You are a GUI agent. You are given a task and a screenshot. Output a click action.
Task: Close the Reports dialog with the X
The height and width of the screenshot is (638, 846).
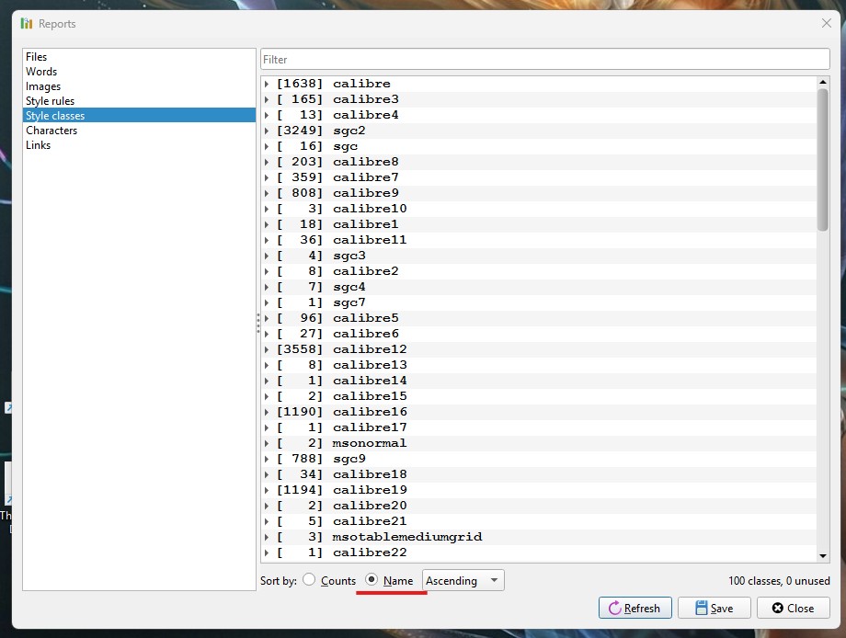[x=826, y=23]
